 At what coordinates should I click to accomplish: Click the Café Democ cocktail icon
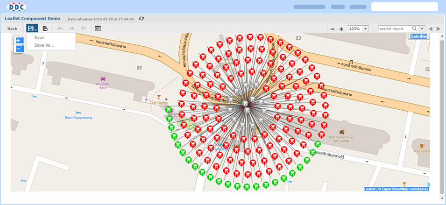pos(159,97)
